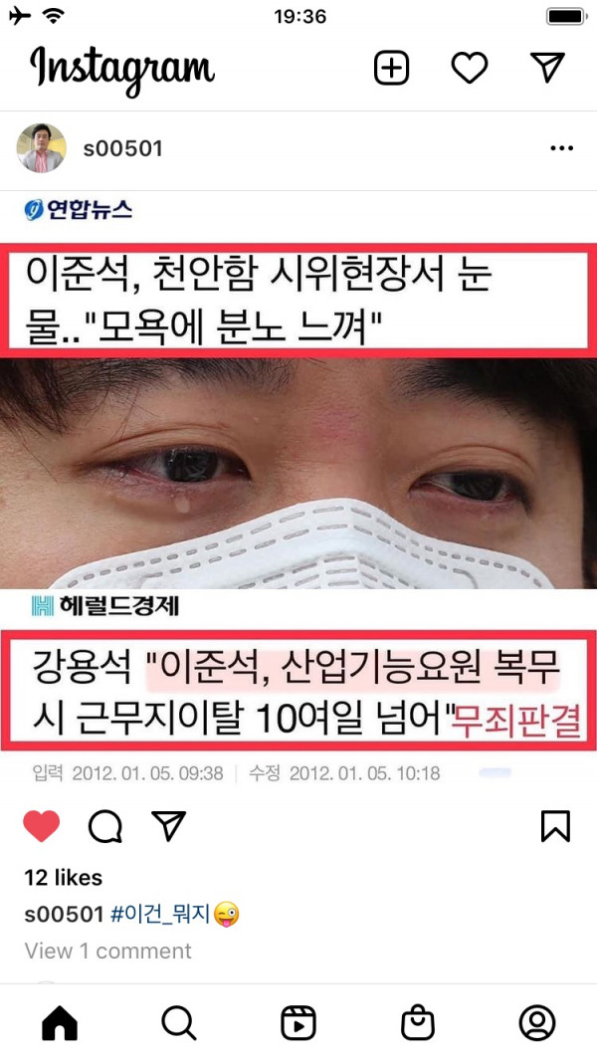Screen dimensions: 597x1062
Task: Open the s00501 username in post header
Action: pos(123,149)
